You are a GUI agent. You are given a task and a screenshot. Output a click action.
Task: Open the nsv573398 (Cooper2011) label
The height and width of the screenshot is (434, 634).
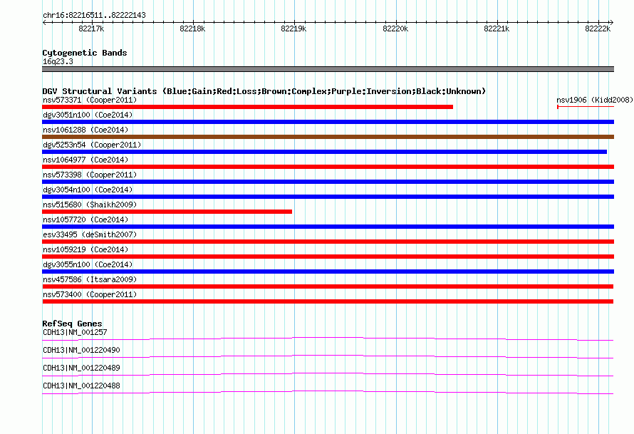(x=90, y=175)
